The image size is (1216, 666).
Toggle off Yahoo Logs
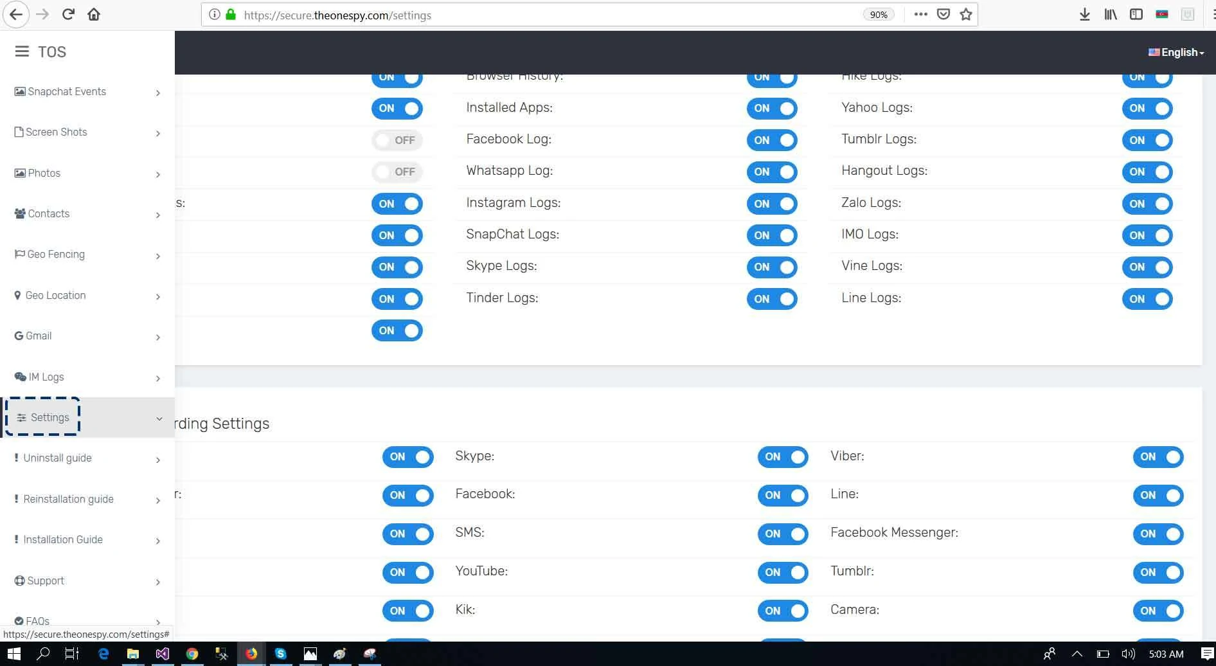click(x=1147, y=109)
